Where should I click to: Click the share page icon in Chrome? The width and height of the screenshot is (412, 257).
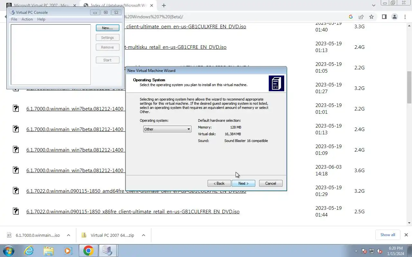[x=361, y=17]
